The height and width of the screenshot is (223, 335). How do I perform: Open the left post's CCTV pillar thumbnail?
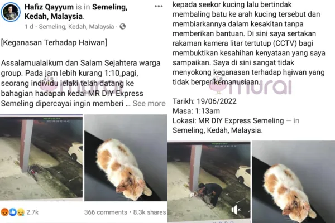click(x=41, y=158)
